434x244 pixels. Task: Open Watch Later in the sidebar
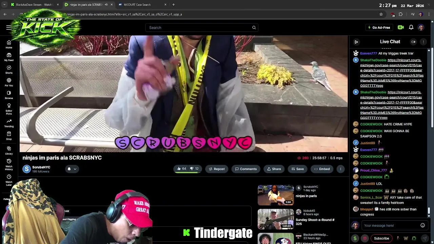point(9,180)
